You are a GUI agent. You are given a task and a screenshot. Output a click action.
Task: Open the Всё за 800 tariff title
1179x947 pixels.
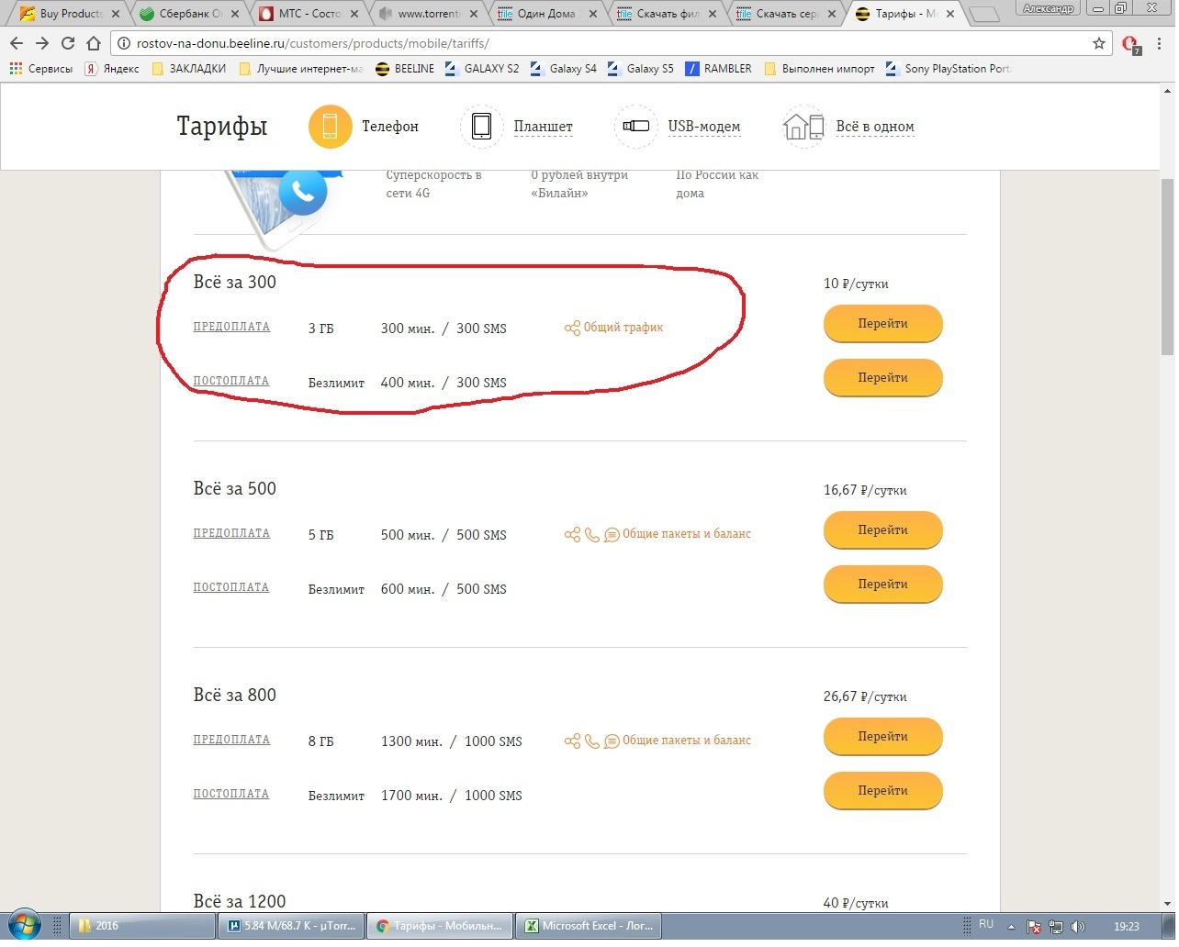coord(235,696)
